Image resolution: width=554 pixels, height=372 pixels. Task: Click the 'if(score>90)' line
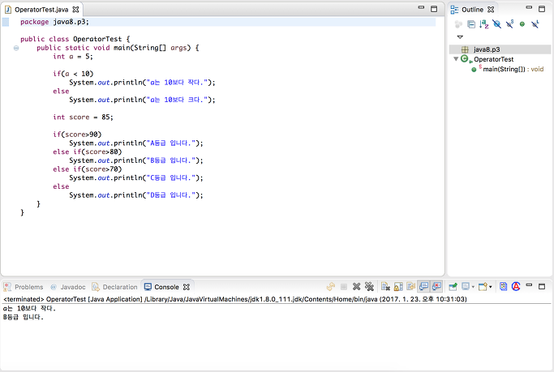77,135
